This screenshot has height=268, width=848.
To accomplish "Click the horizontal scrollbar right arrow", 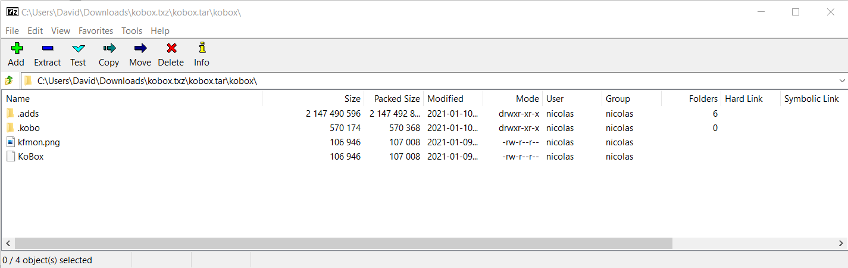I will (841, 243).
